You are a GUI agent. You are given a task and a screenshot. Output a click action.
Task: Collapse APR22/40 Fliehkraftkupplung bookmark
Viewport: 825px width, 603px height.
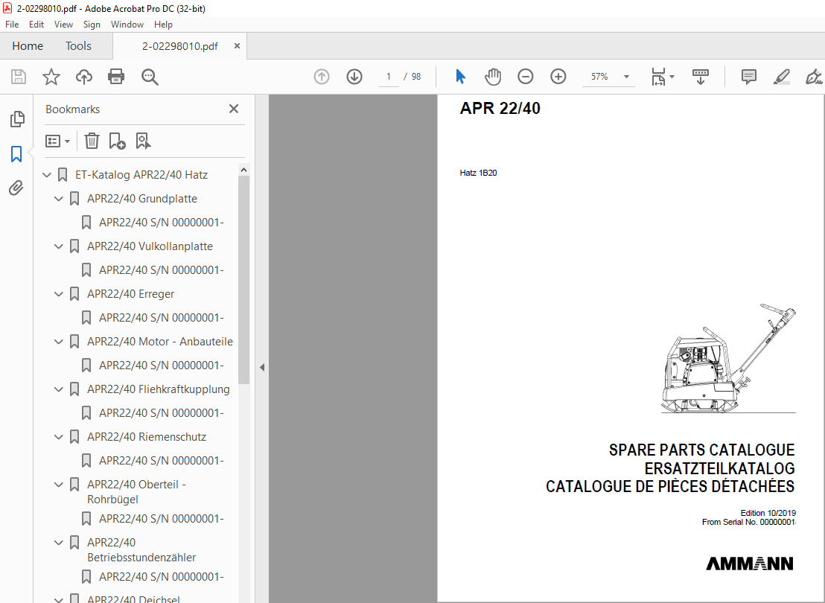(x=59, y=389)
